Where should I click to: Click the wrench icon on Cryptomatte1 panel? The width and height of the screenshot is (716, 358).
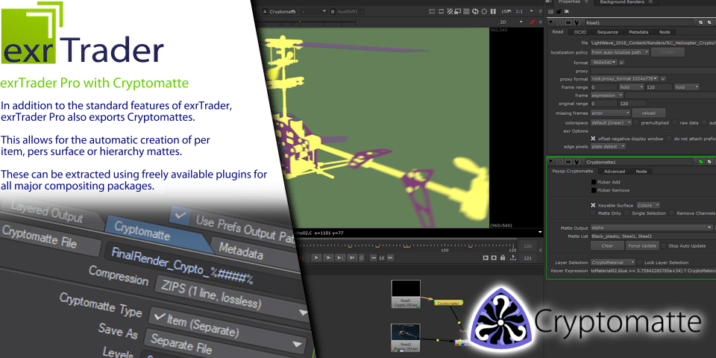577,162
